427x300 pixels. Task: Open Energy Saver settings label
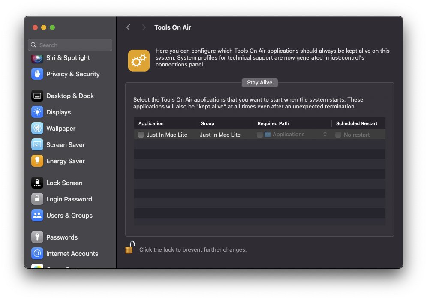(66, 161)
